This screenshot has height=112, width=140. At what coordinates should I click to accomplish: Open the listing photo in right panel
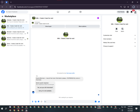pyautogui.click(x=120, y=20)
